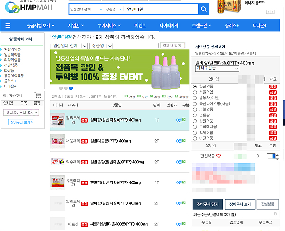Click the expand plus icon for recent orders
Screen dimensions: 285x231
point(275,214)
